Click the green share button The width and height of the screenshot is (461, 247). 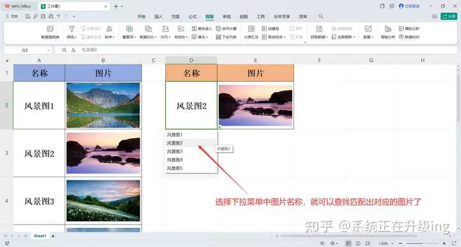pos(448,17)
